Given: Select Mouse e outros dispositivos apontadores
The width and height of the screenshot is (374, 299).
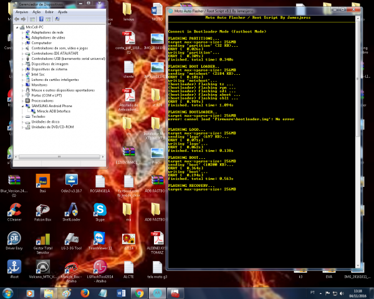Looking at the screenshot, I should coord(63,90).
